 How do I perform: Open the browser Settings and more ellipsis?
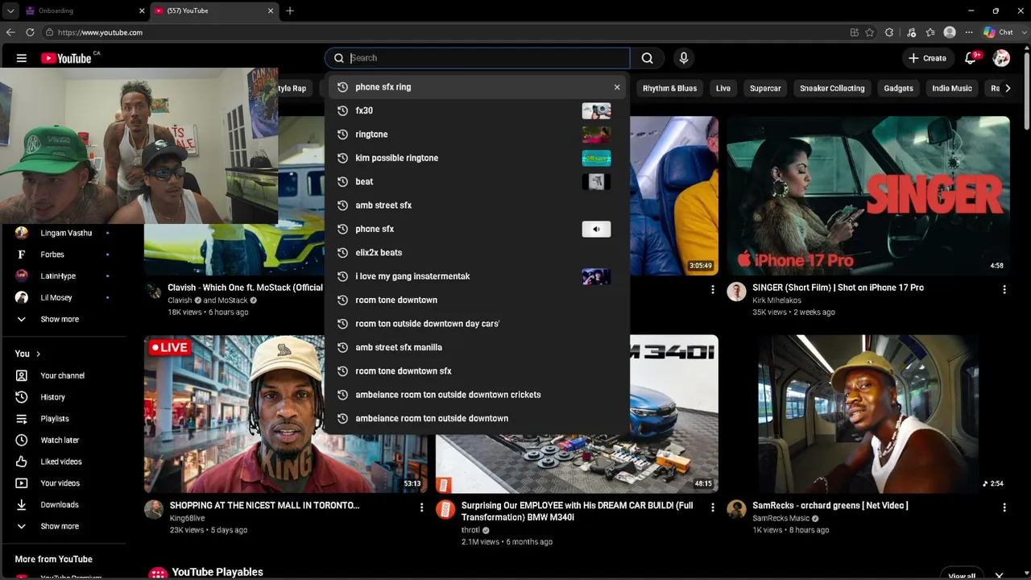(969, 32)
